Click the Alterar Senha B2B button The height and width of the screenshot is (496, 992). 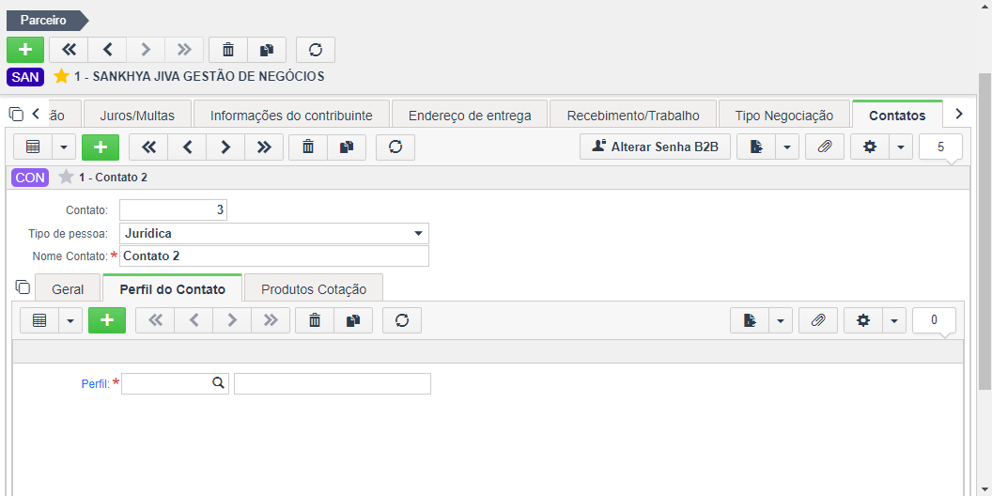(656, 147)
